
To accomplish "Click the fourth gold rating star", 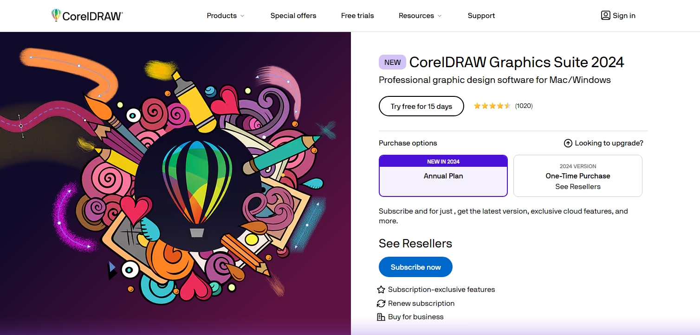I will point(499,106).
